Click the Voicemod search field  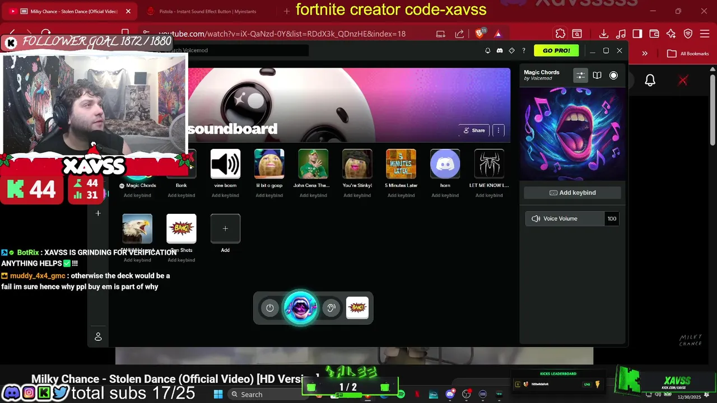pos(235,50)
